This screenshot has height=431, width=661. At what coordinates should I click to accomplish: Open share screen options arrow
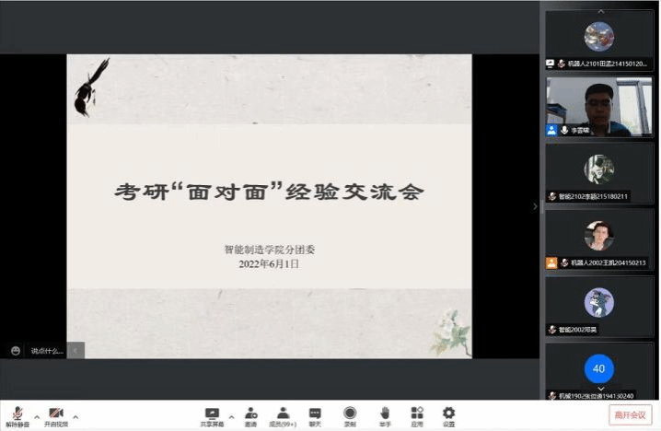(231, 415)
